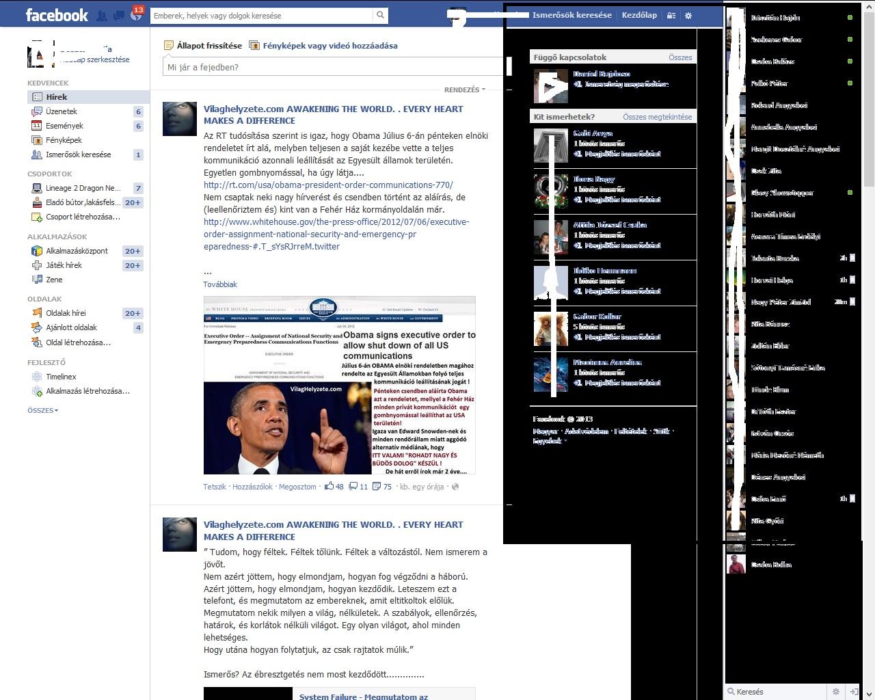Open notifications globe with 13 badge

pyautogui.click(x=136, y=15)
